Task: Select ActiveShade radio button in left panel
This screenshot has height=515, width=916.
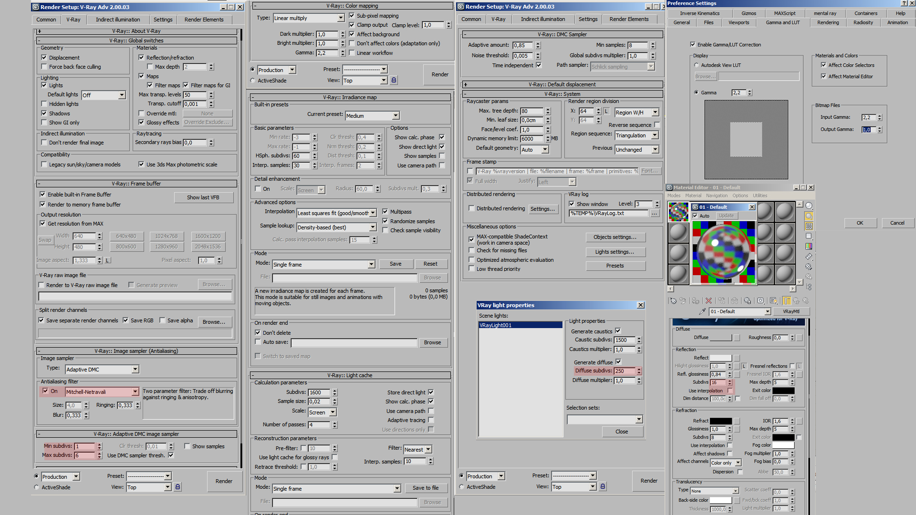Action: pyautogui.click(x=37, y=487)
